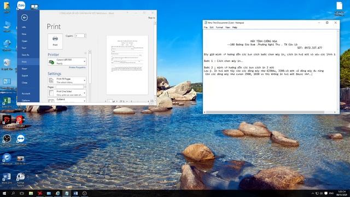The height and width of the screenshot is (197, 350).
Task: Open Task View on the taskbar
Action: point(22,193)
